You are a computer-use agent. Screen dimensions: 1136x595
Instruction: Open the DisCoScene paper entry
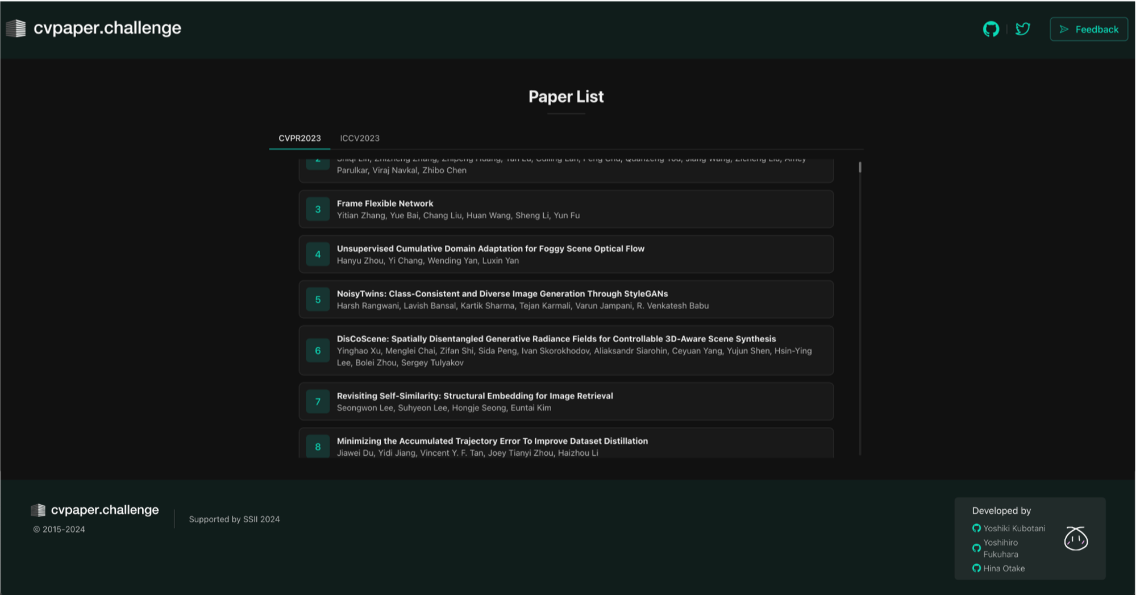[x=566, y=351]
